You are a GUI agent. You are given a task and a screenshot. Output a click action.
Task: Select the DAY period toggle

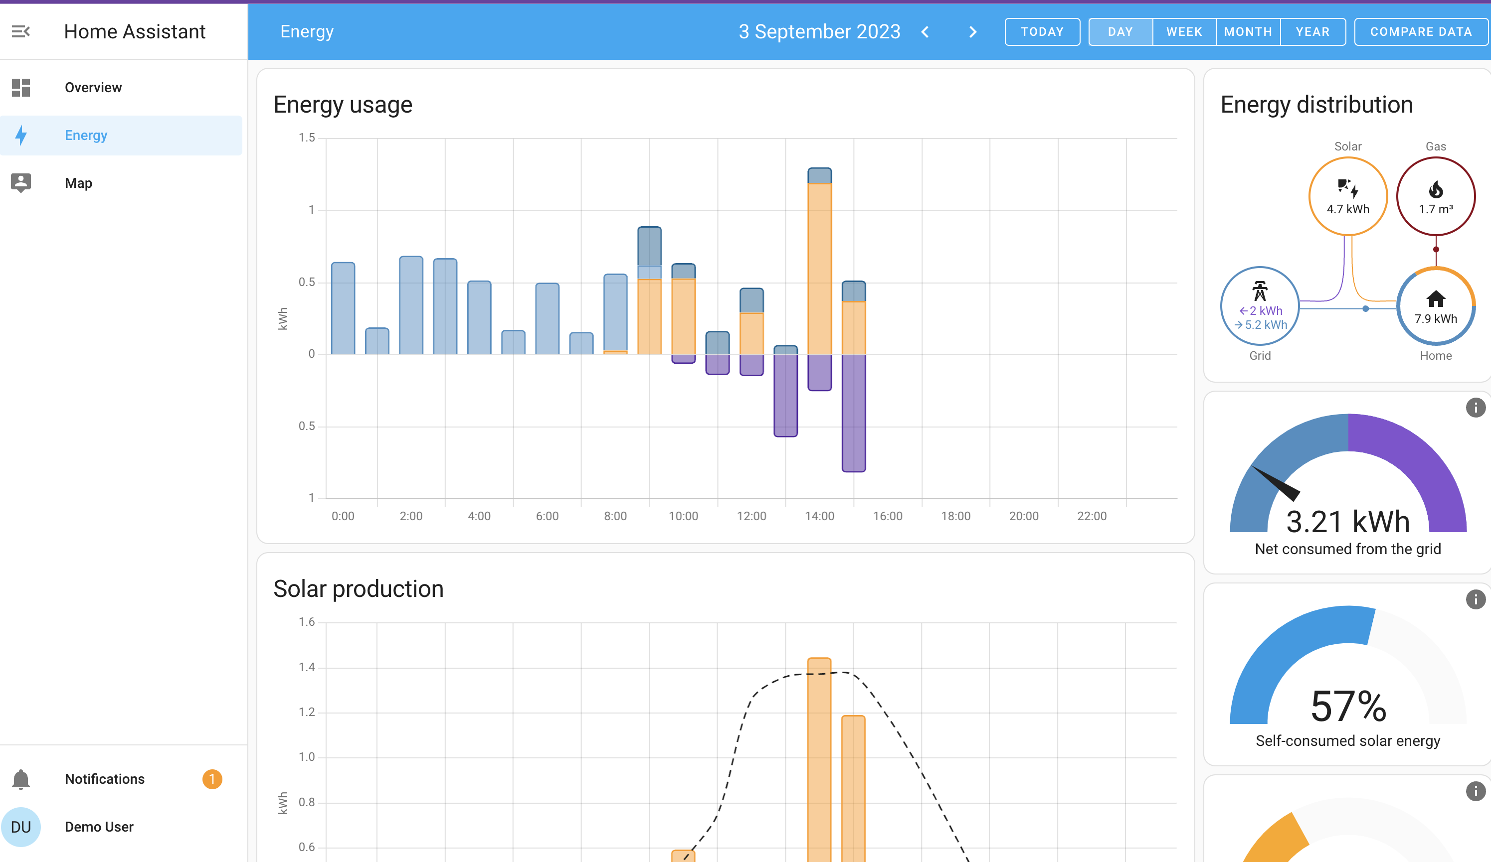pyautogui.click(x=1120, y=32)
